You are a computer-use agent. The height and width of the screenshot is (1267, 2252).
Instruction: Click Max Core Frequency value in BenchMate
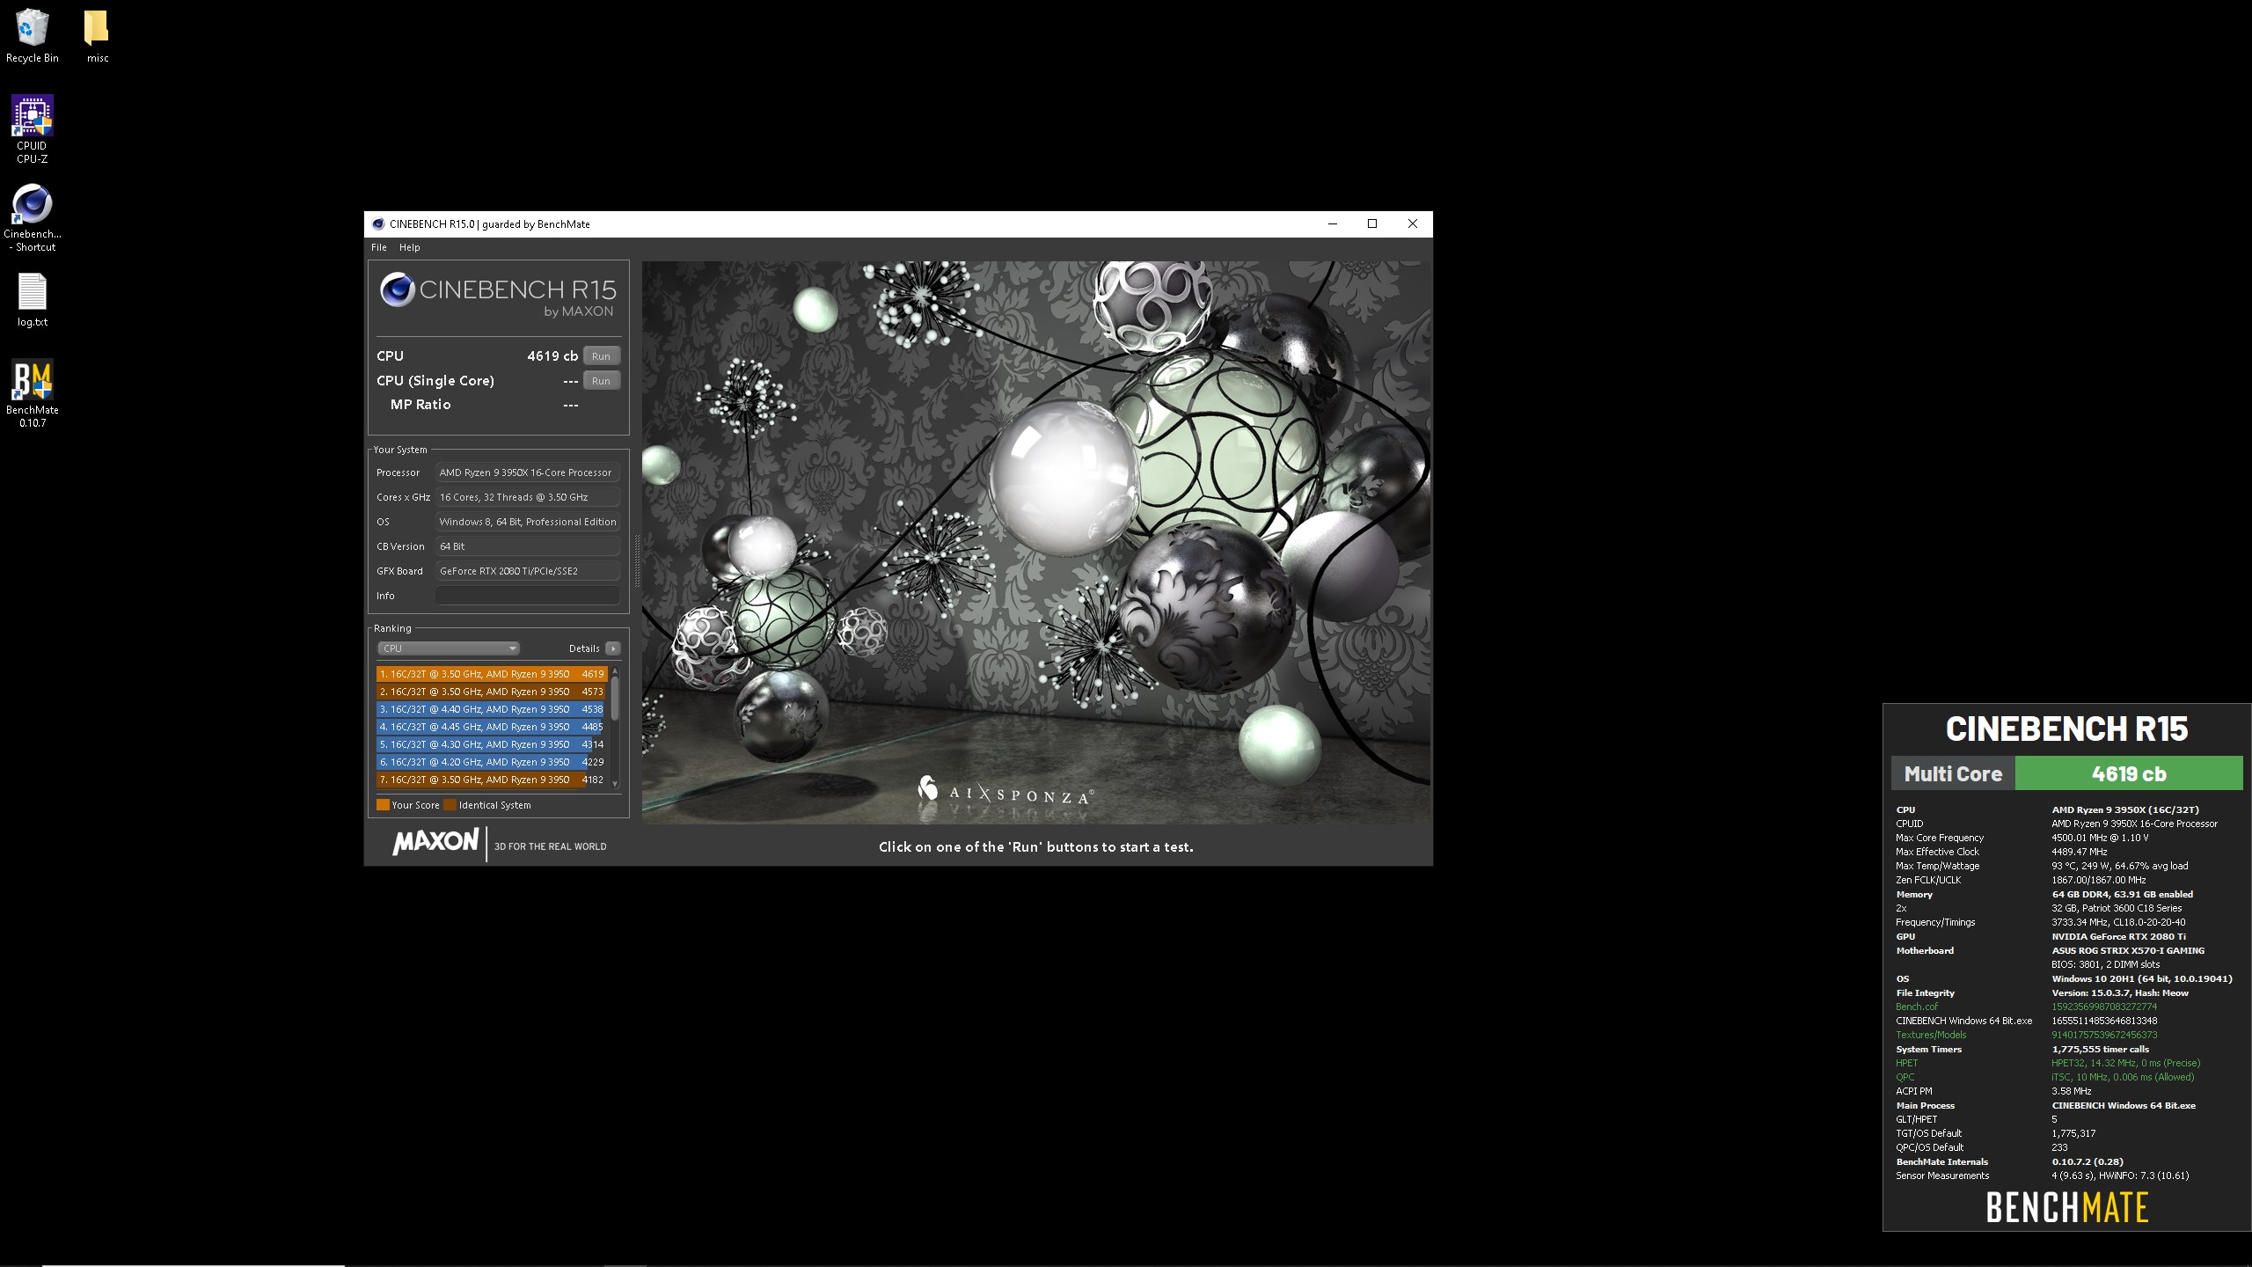[2098, 838]
